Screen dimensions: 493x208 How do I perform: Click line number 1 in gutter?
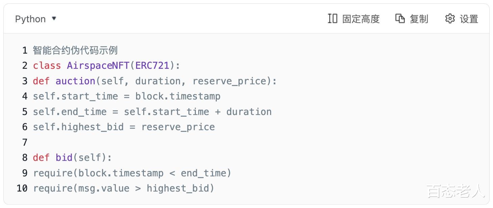tap(25, 51)
